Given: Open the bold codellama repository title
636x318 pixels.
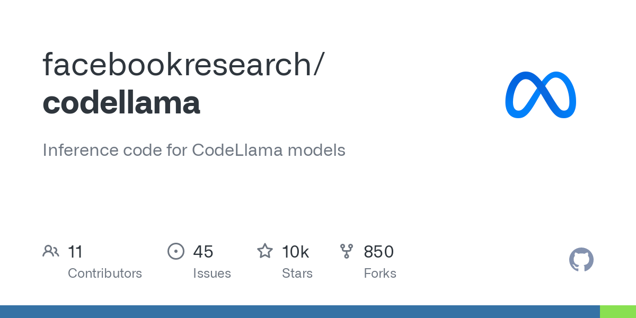Looking at the screenshot, I should (x=121, y=102).
